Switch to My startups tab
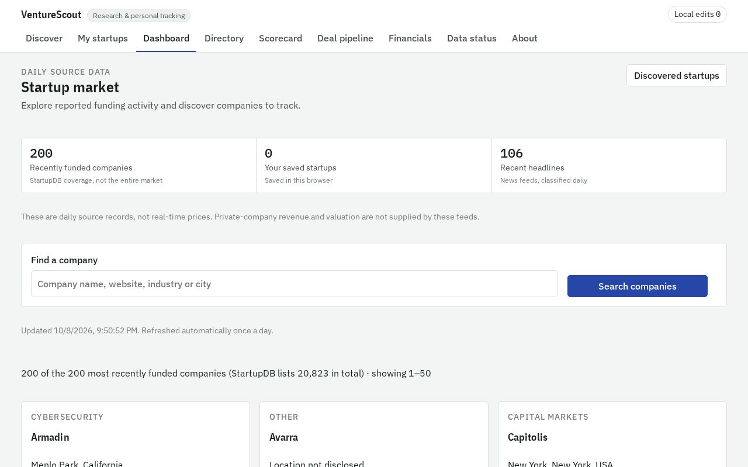 click(103, 38)
